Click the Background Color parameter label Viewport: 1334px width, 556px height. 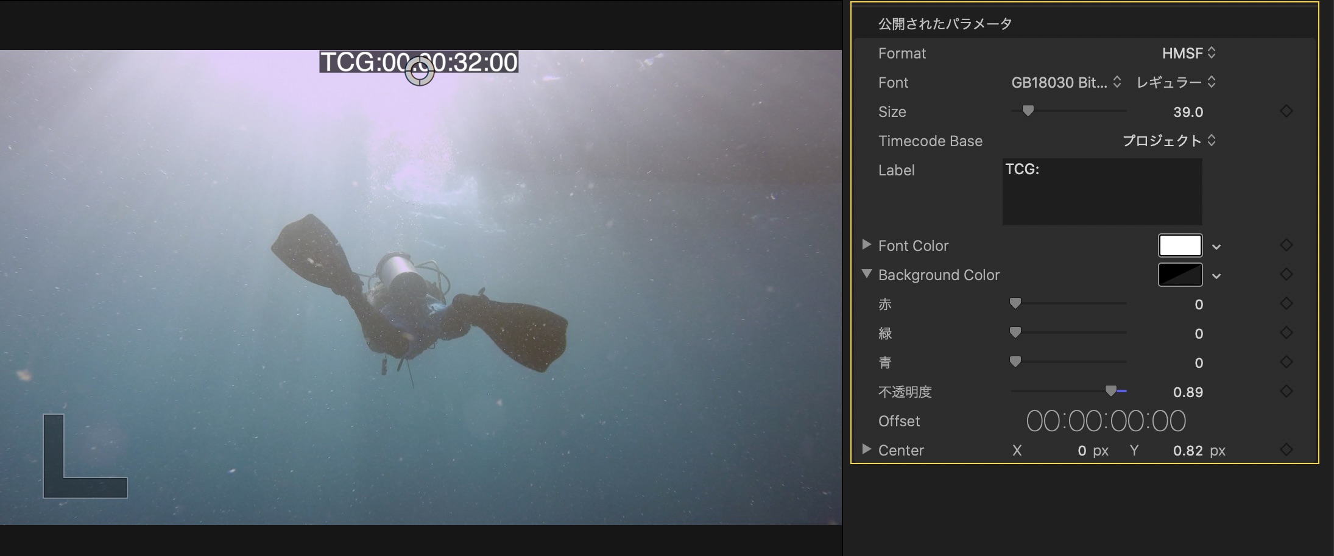click(939, 275)
